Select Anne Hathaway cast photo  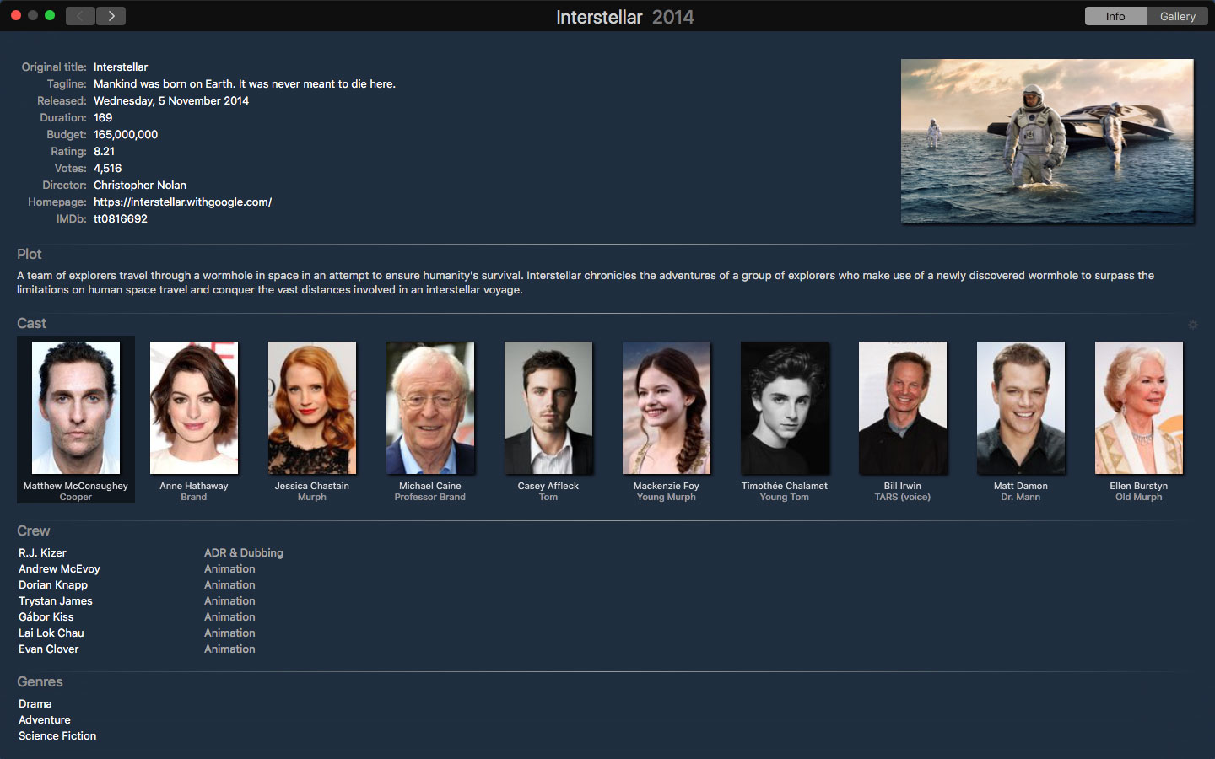click(194, 407)
